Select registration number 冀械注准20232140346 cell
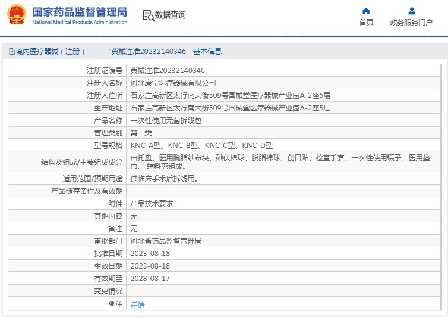The width and height of the screenshot is (448, 319). click(x=168, y=71)
